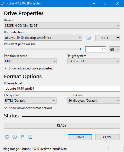Viewport: 124px width, 152px height.
Task: Open the File system FAT32 dropdown
Action: coord(30,101)
